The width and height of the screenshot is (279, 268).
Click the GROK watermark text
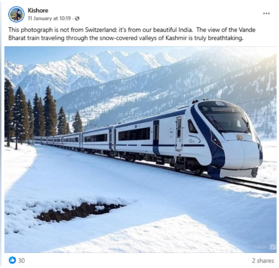(x=261, y=247)
